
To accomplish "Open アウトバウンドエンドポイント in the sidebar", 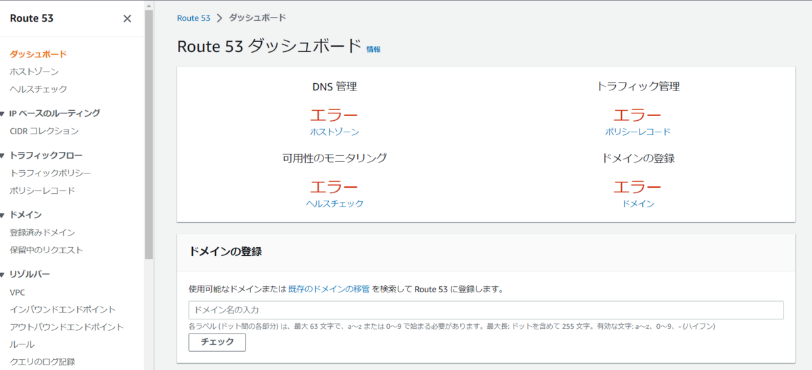I will [66, 327].
